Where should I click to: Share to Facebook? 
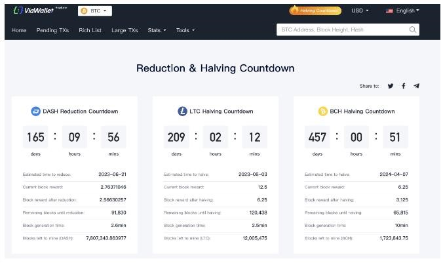coord(404,86)
